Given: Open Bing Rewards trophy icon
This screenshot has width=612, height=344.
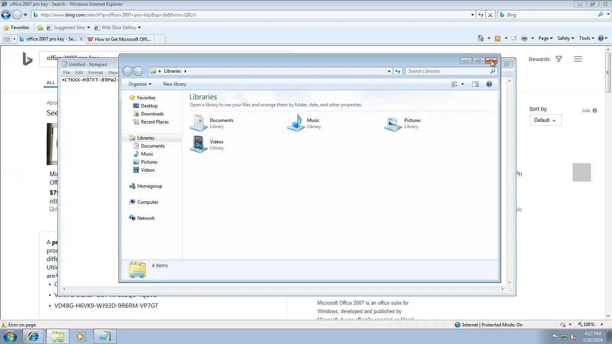Looking at the screenshot, I should (x=559, y=59).
